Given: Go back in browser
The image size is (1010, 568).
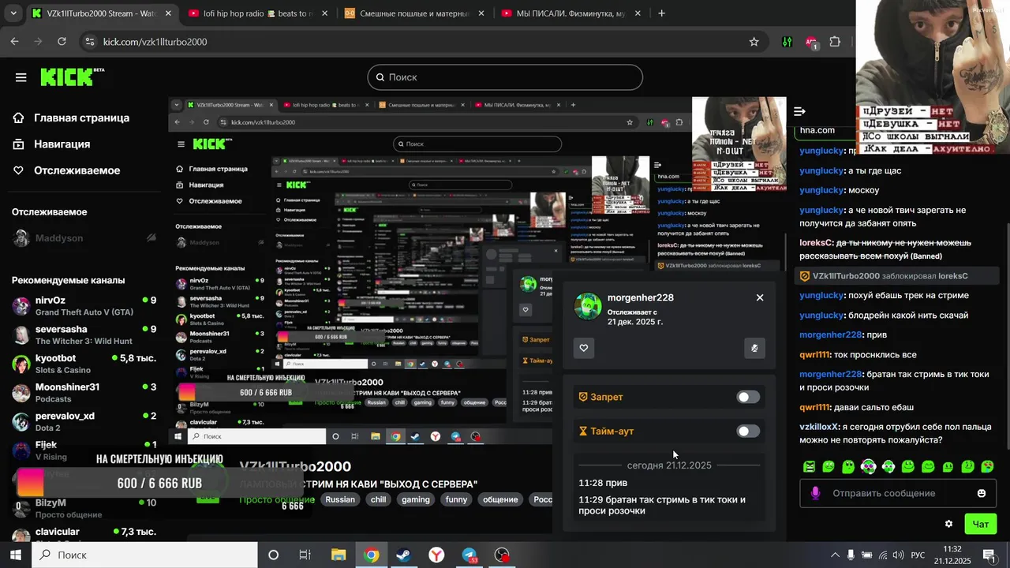Looking at the screenshot, I should click(14, 42).
